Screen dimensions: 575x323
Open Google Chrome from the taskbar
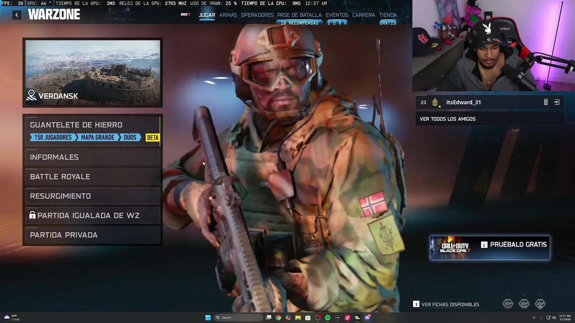(279, 318)
